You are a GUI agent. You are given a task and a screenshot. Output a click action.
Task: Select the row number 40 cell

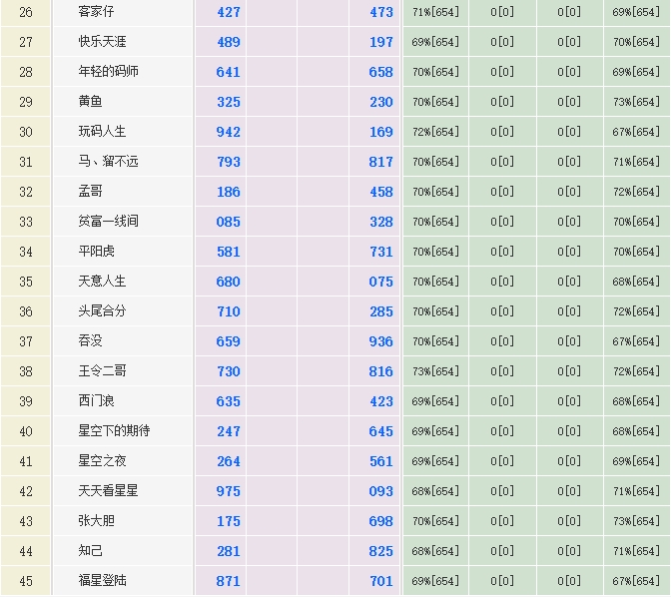pyautogui.click(x=26, y=431)
